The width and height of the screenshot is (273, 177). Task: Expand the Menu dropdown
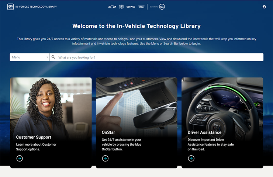click(x=30, y=57)
